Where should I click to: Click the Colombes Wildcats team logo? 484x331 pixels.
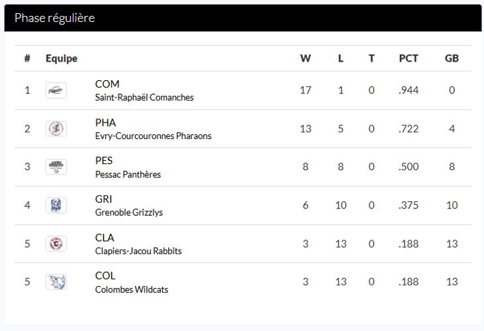click(x=56, y=282)
